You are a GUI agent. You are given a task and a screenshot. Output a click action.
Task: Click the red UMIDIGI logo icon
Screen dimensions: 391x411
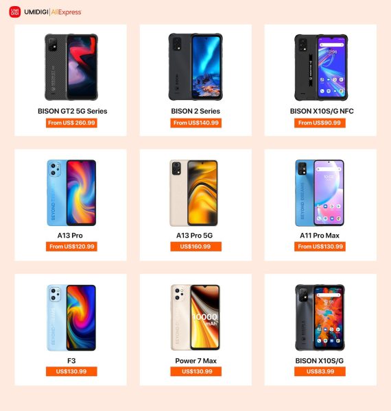(x=14, y=12)
